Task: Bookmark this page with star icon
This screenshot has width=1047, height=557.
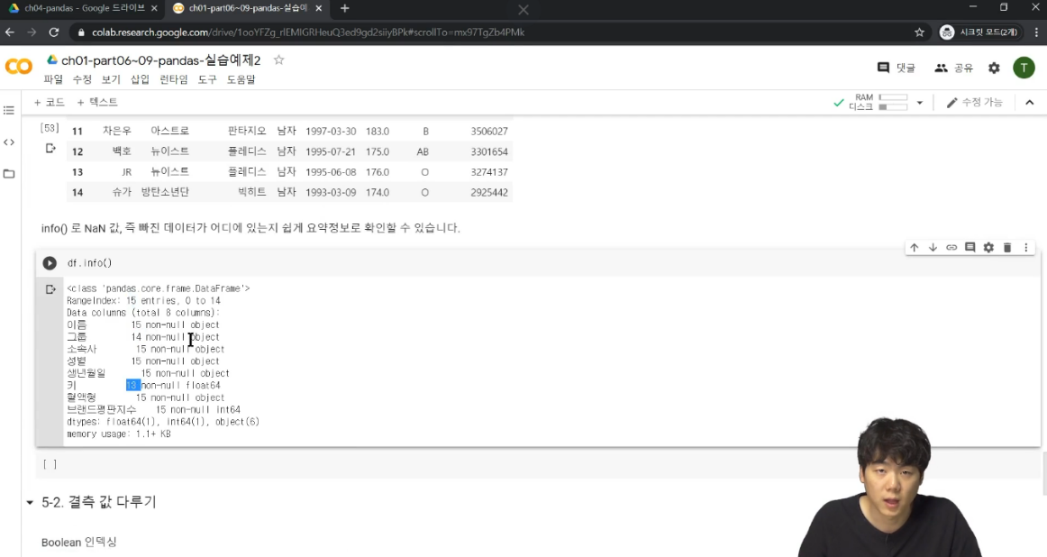Action: [919, 32]
